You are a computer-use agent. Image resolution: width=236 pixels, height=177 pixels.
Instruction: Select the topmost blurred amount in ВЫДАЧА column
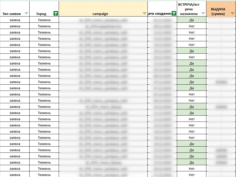point(221,82)
